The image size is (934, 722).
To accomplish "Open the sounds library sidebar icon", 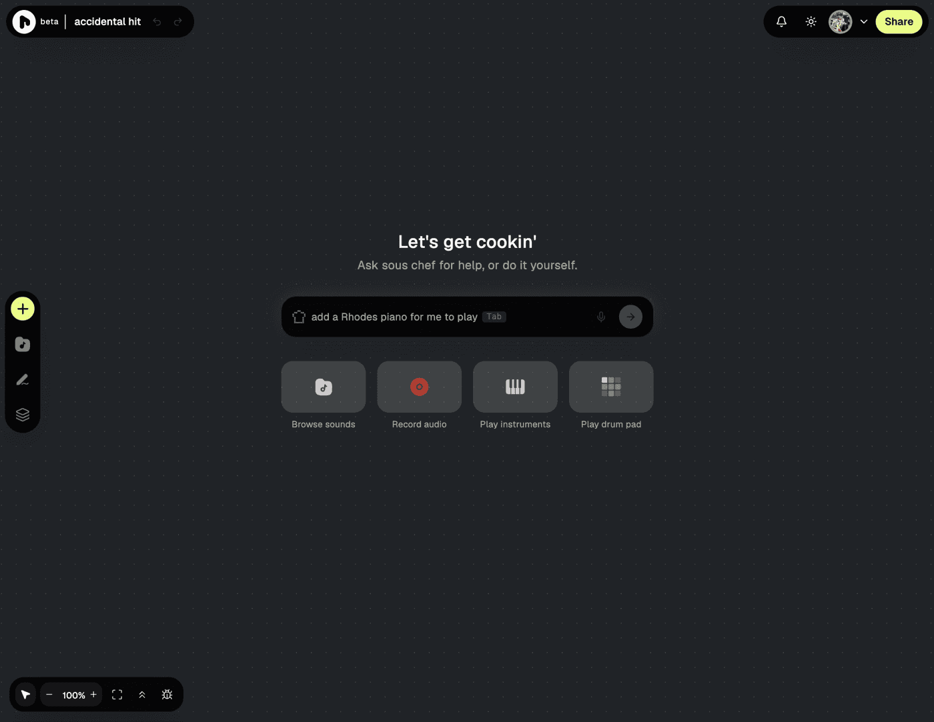I will pyautogui.click(x=23, y=344).
